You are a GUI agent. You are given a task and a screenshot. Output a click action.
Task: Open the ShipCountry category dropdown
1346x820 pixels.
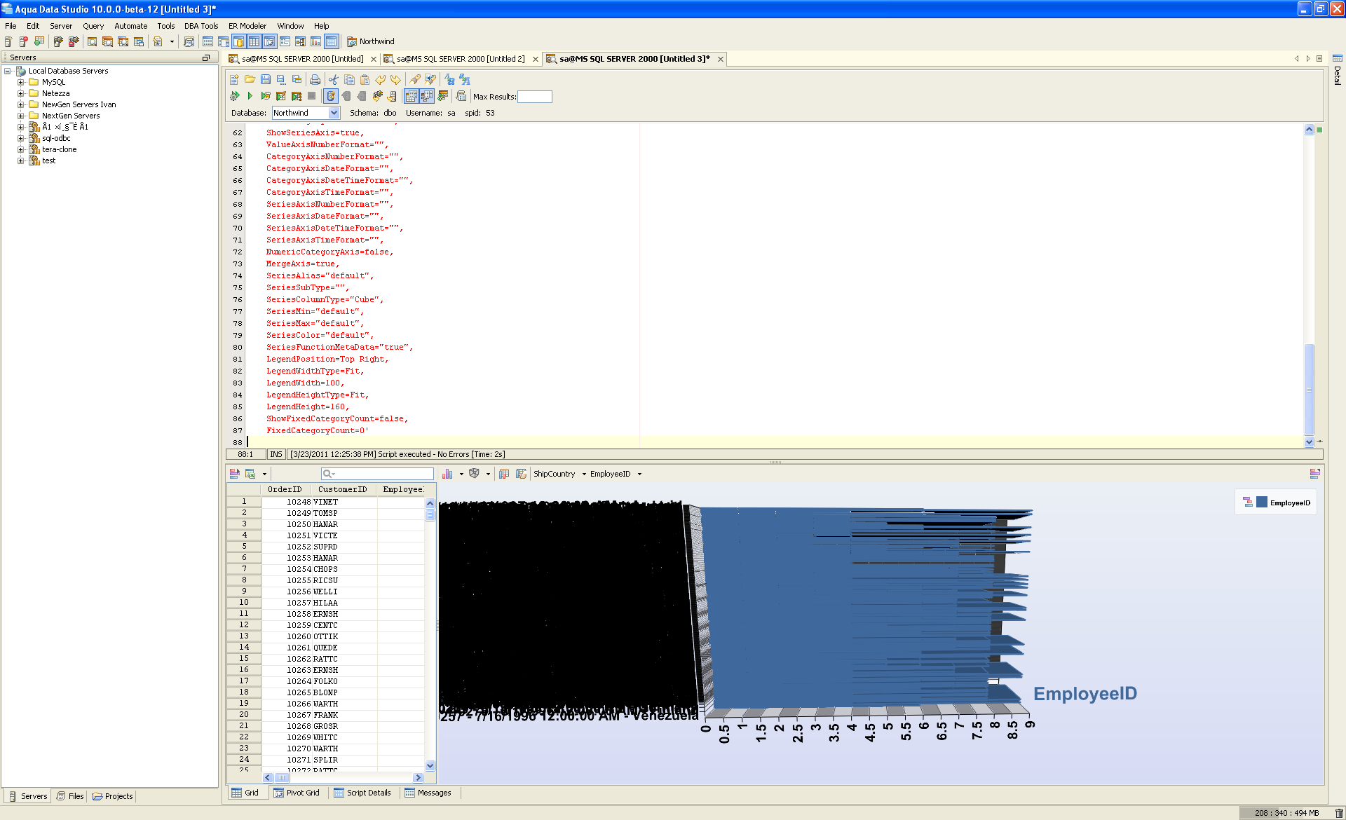[583, 474]
